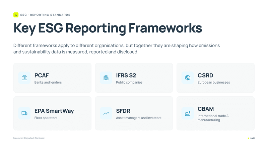Select the EPA SmartWay heading

[54, 111]
